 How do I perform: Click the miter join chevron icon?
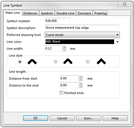pyautogui.click(x=101, y=61)
